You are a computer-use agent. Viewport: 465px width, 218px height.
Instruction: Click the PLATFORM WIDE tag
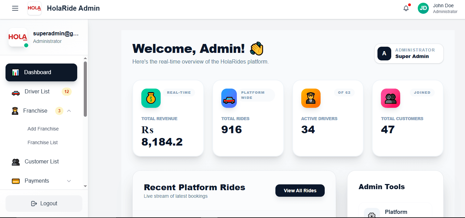(x=256, y=95)
